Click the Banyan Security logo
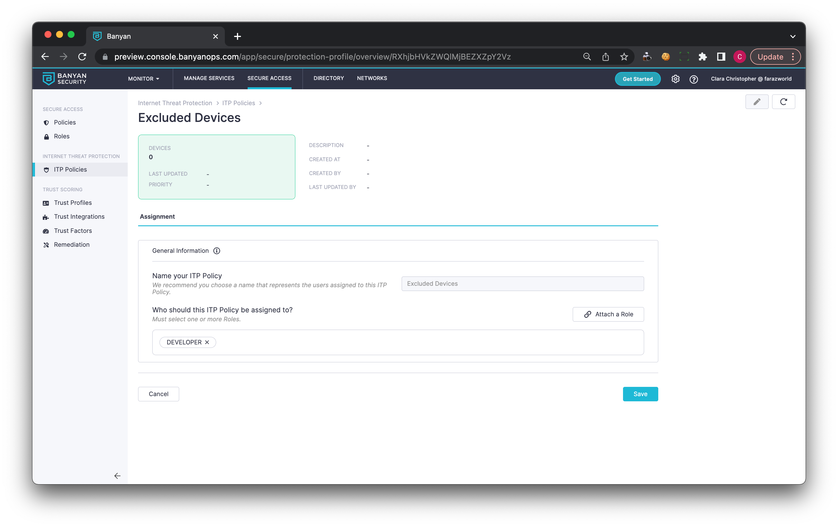The height and width of the screenshot is (527, 838). (x=64, y=79)
